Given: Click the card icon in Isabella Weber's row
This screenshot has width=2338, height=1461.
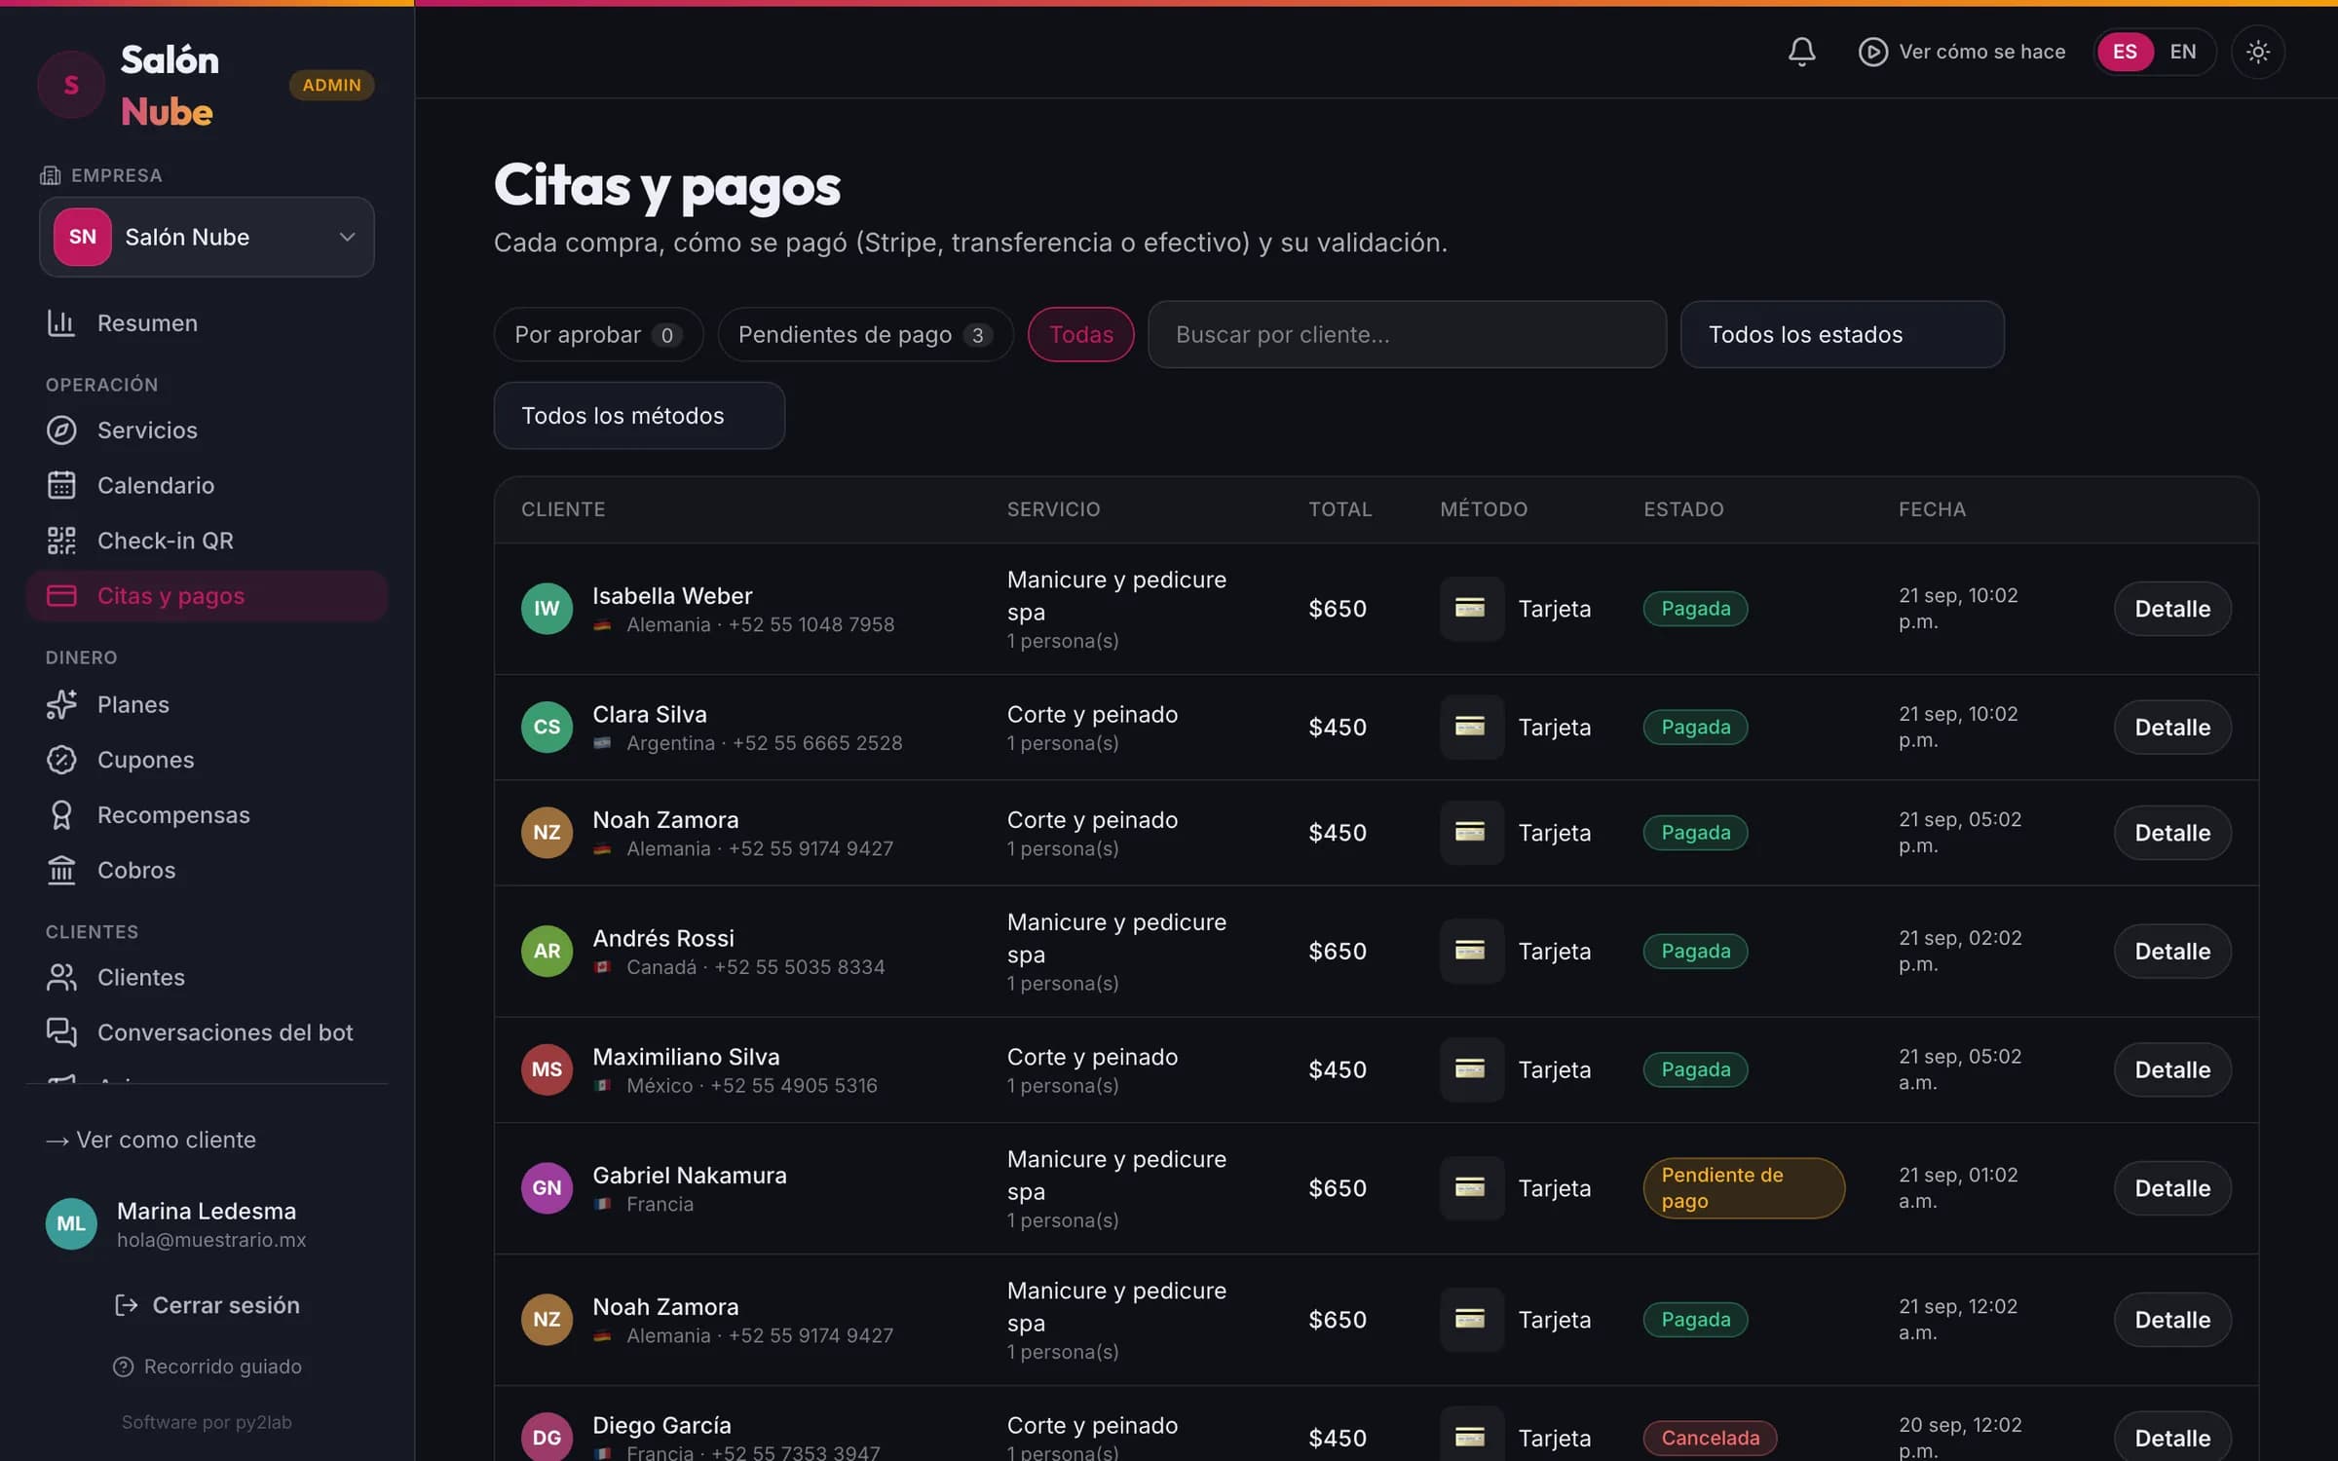Looking at the screenshot, I should pyautogui.click(x=1470, y=608).
